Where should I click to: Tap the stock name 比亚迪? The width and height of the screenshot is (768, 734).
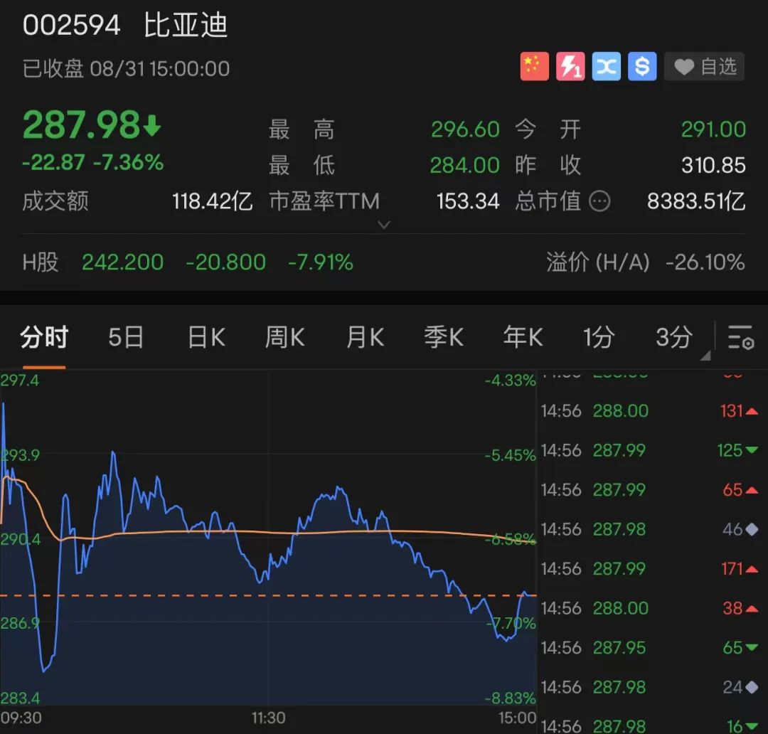click(x=186, y=26)
